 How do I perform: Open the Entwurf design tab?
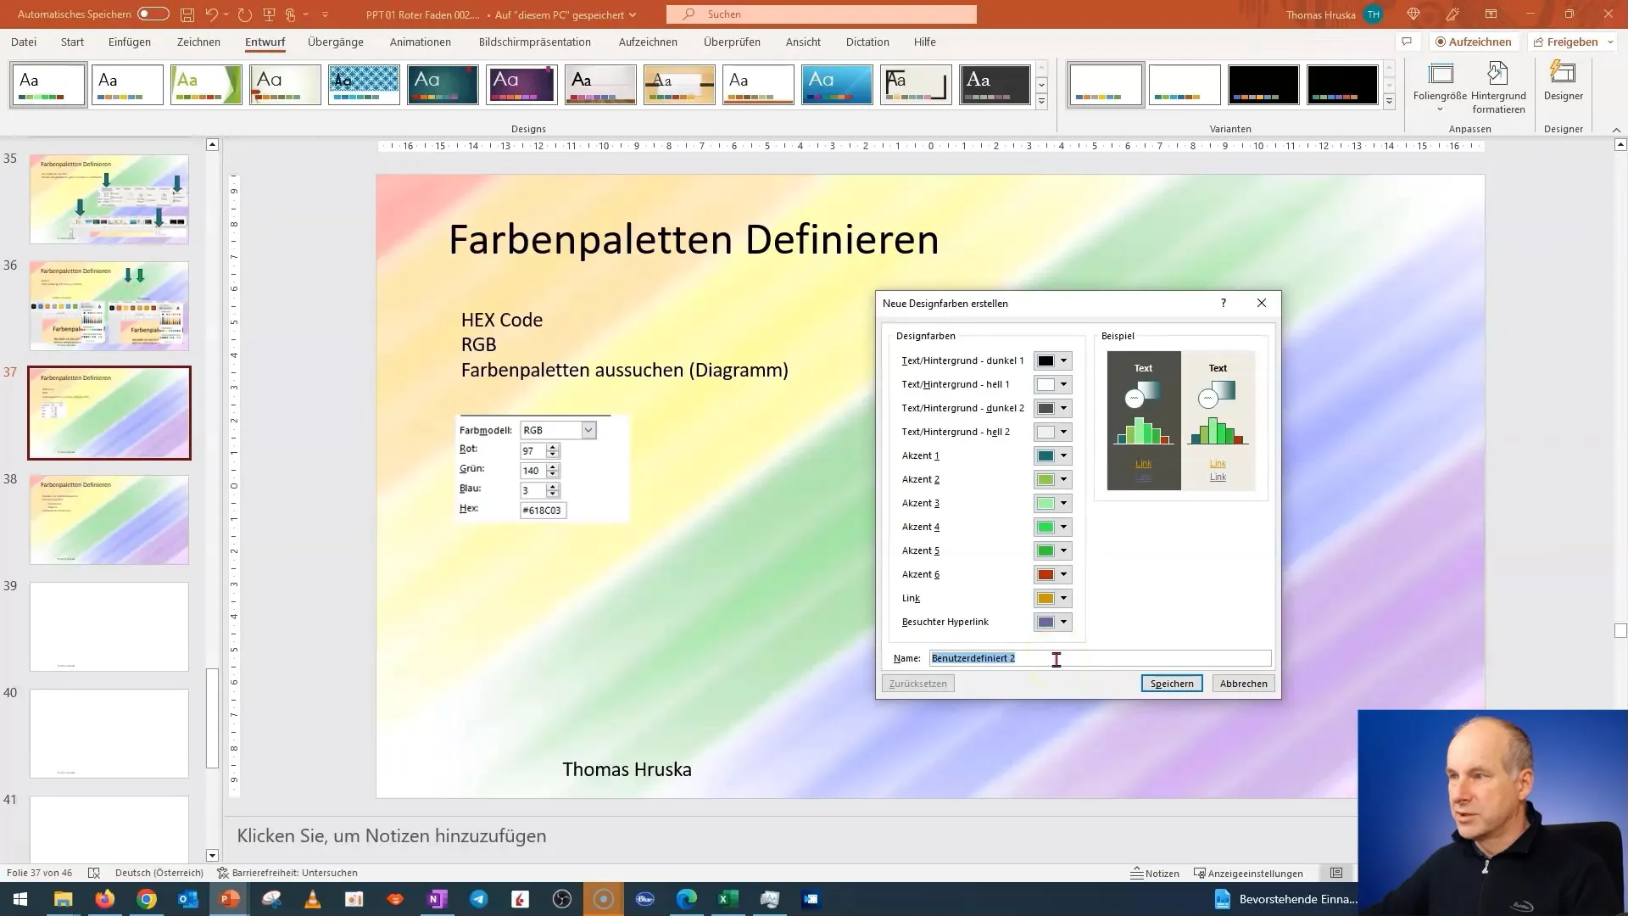265,42
